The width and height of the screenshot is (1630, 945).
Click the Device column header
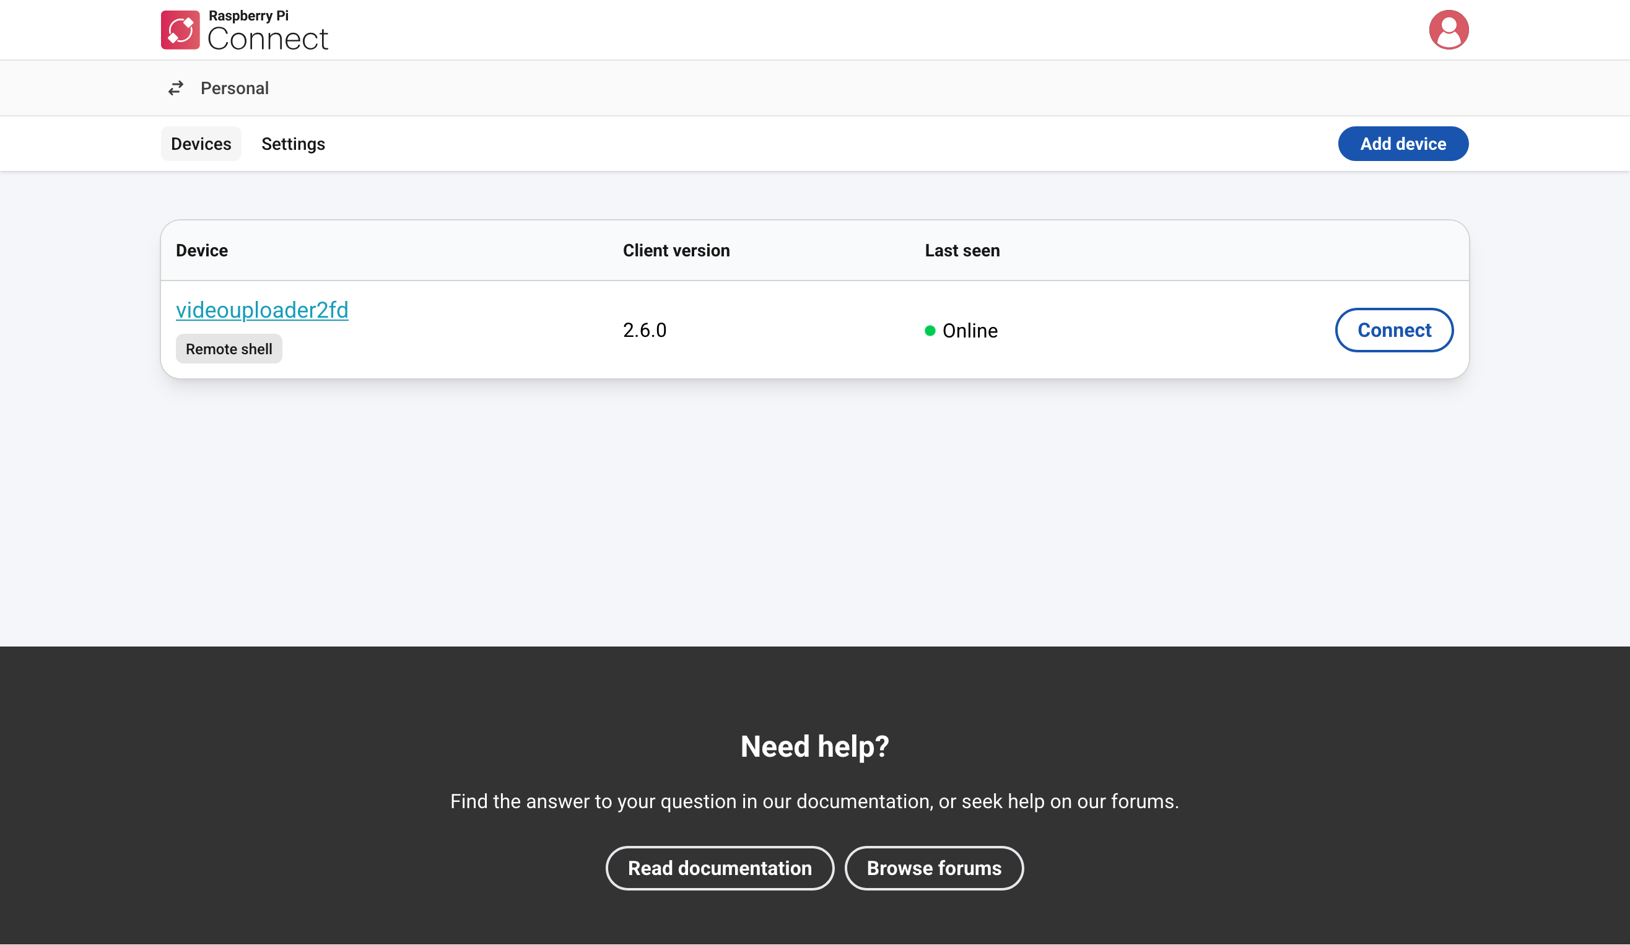[x=202, y=250]
